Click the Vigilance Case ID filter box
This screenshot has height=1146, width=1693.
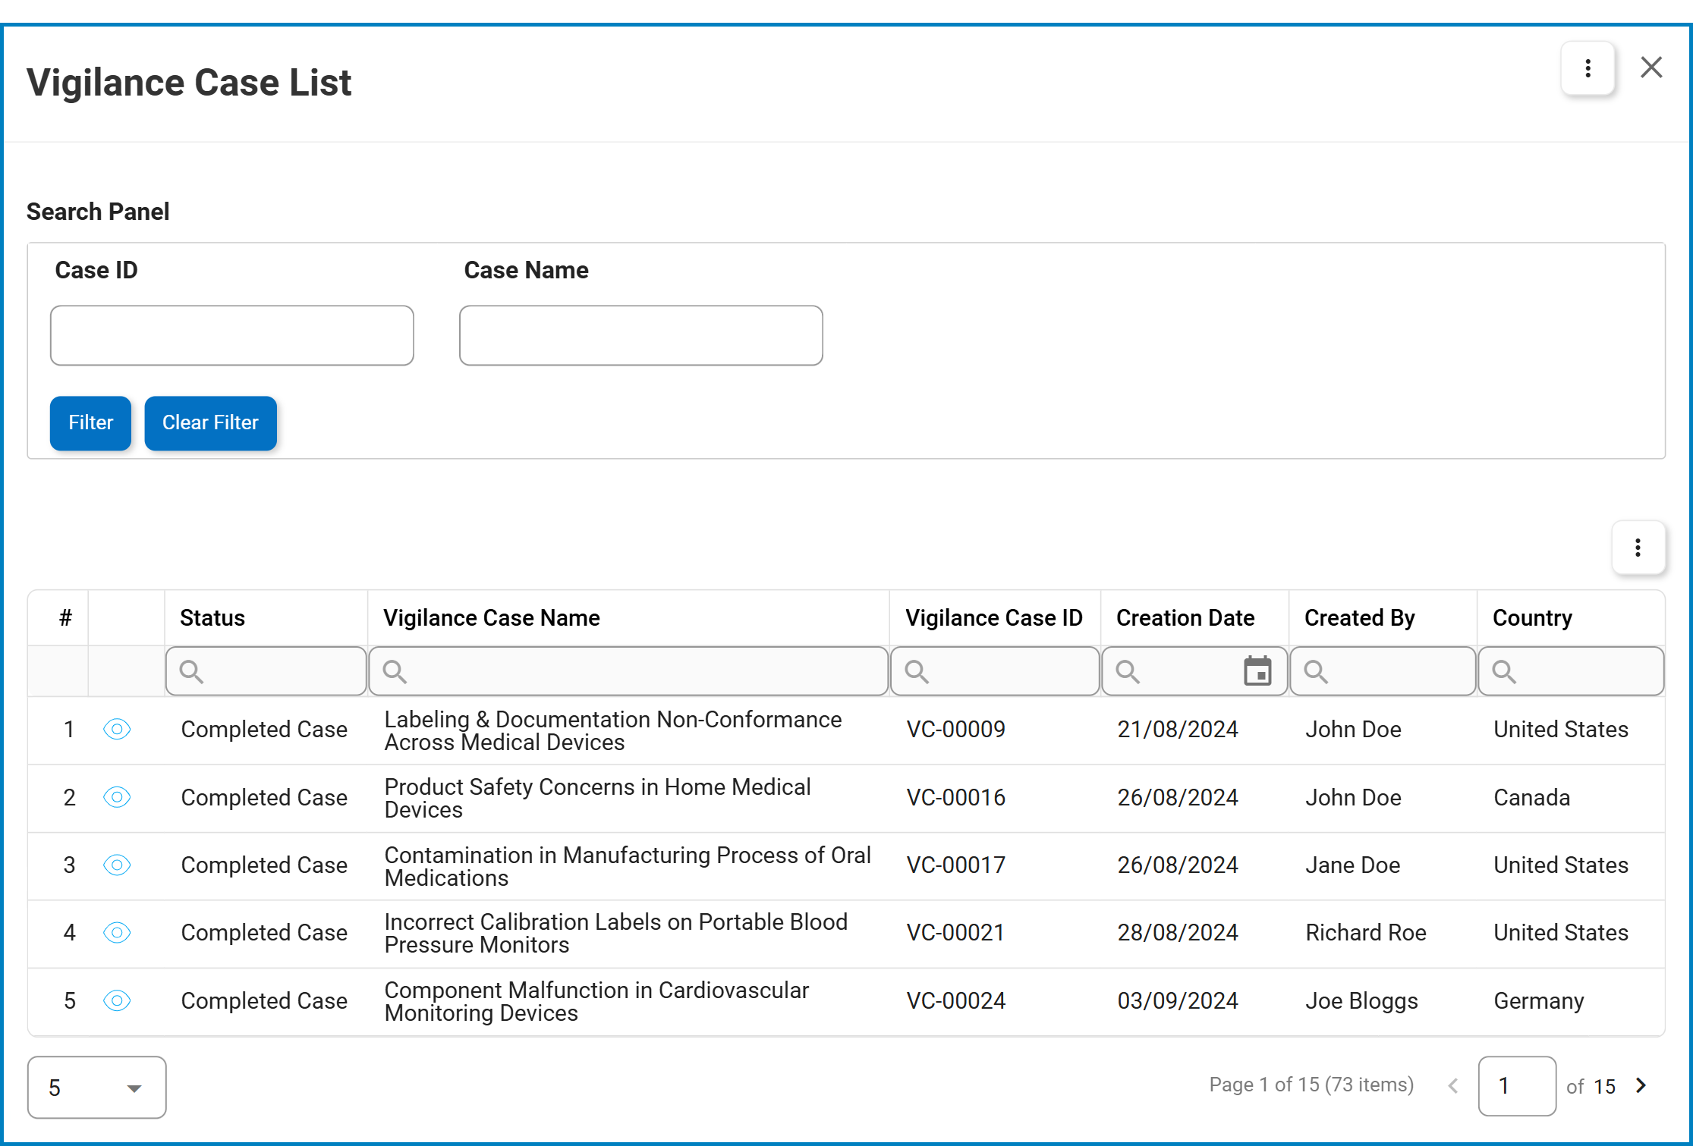coord(995,671)
